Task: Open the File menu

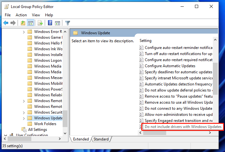Action: pyautogui.click(x=8, y=15)
